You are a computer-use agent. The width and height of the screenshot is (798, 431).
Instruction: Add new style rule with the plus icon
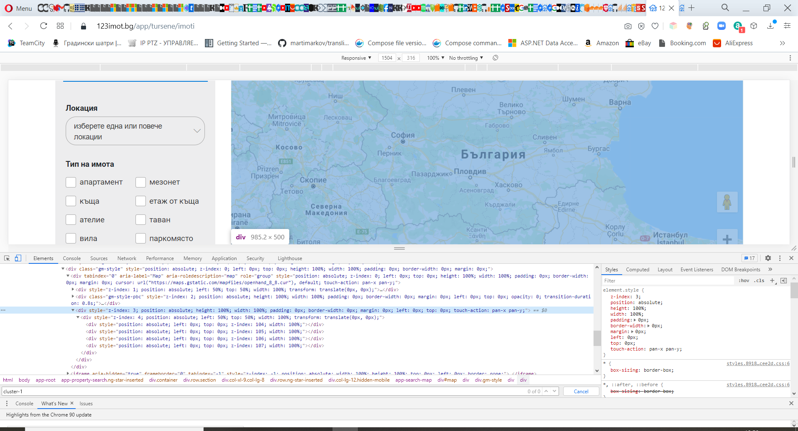pyautogui.click(x=773, y=280)
